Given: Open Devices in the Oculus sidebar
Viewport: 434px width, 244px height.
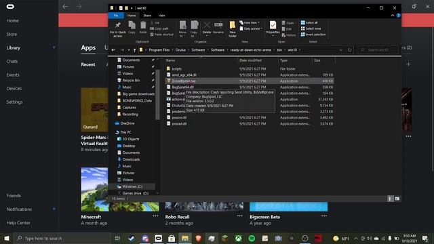Looking at the screenshot, I should (14, 89).
